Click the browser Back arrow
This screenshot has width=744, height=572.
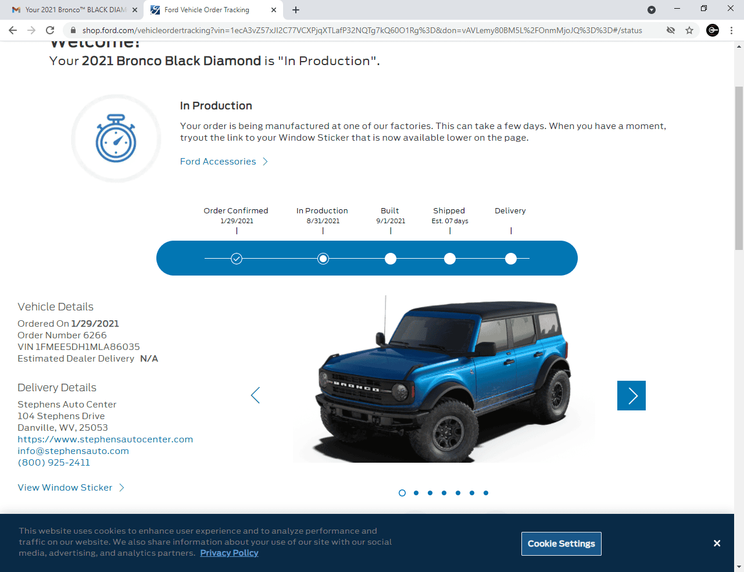(x=13, y=30)
